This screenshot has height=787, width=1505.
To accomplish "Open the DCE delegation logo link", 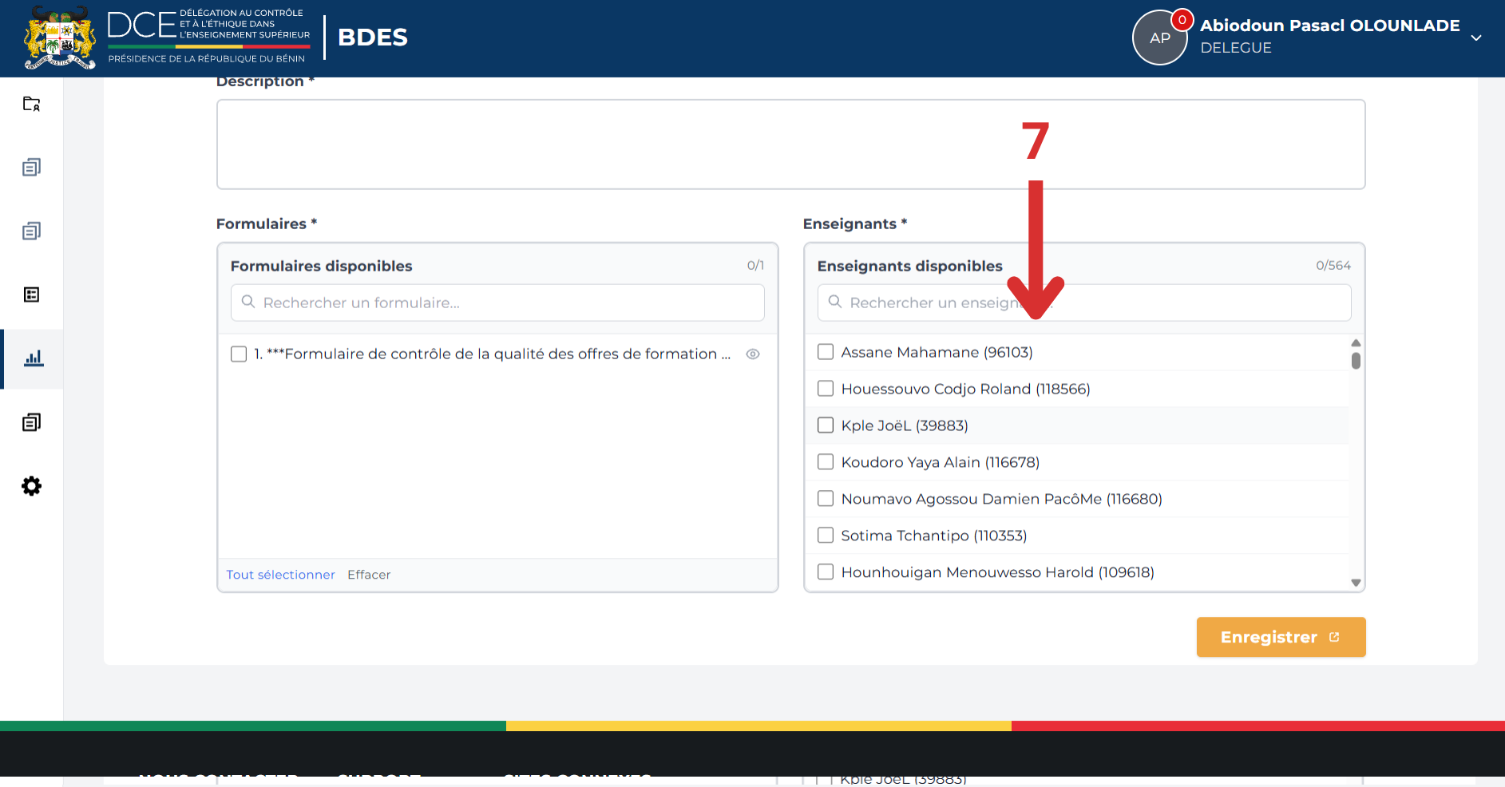I will click(209, 37).
